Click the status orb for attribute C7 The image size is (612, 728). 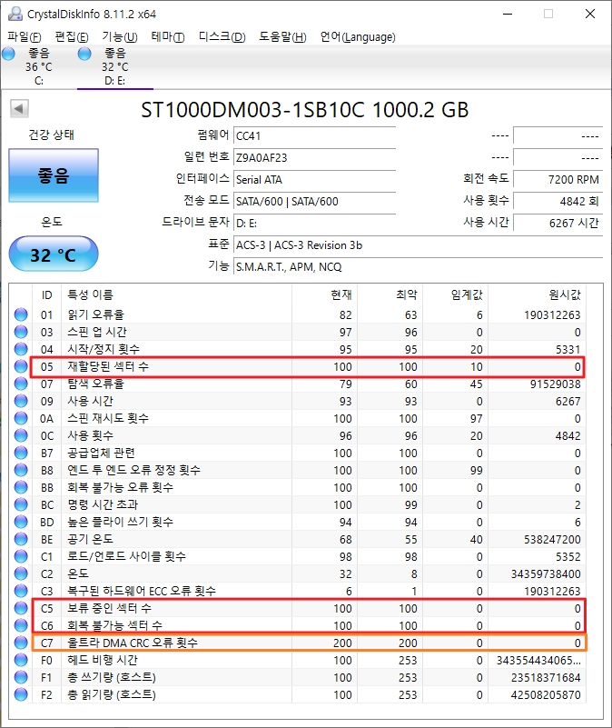(x=21, y=643)
